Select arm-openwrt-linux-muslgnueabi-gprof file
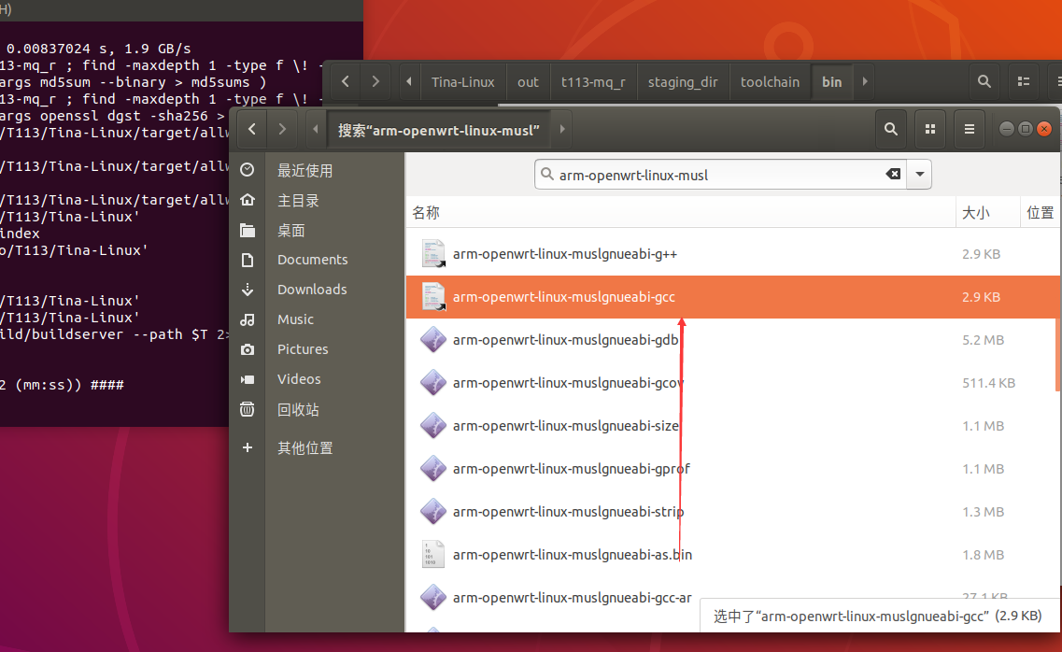1062x652 pixels. pos(733,469)
